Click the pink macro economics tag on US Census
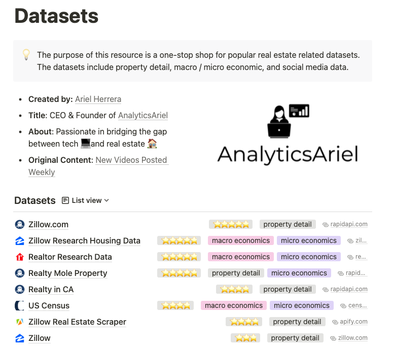 click(x=234, y=305)
